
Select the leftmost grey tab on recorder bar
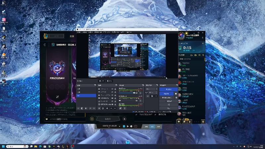click(146, 126)
